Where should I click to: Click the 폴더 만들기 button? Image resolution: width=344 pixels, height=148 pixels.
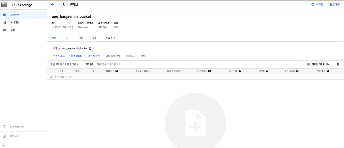click(94, 56)
